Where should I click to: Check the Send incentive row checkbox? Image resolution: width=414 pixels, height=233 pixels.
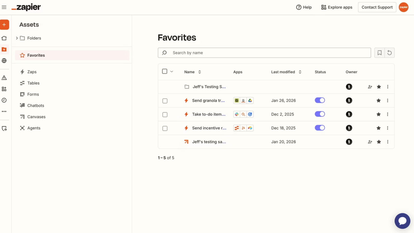pyautogui.click(x=165, y=128)
